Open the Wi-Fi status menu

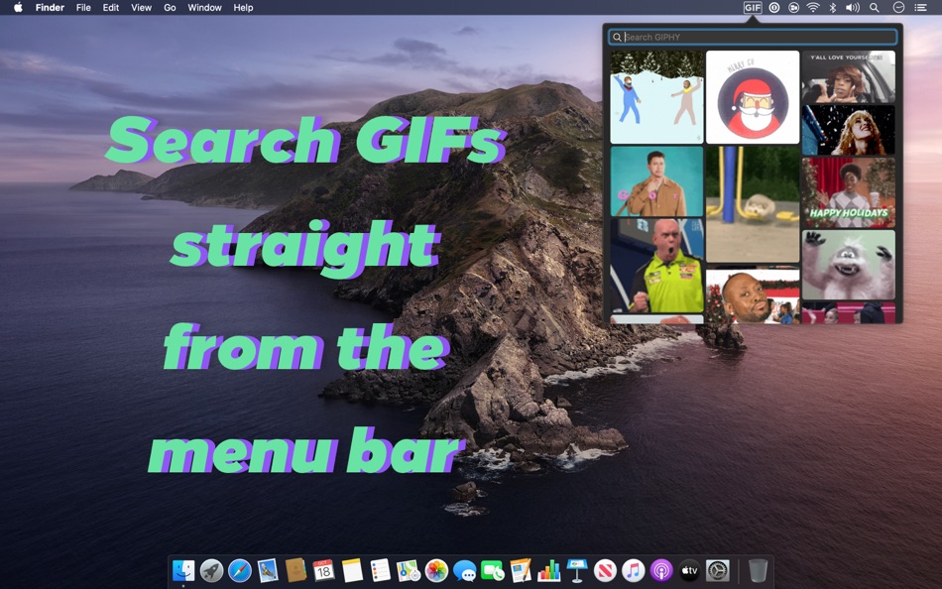coord(813,8)
